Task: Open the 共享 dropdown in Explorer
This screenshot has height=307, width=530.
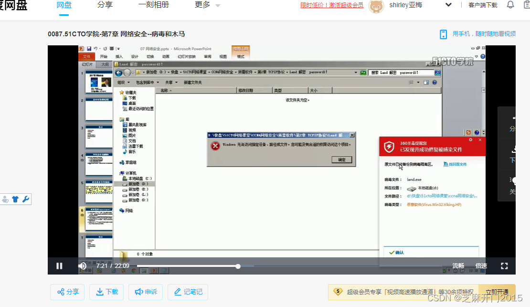Action: click(171, 83)
